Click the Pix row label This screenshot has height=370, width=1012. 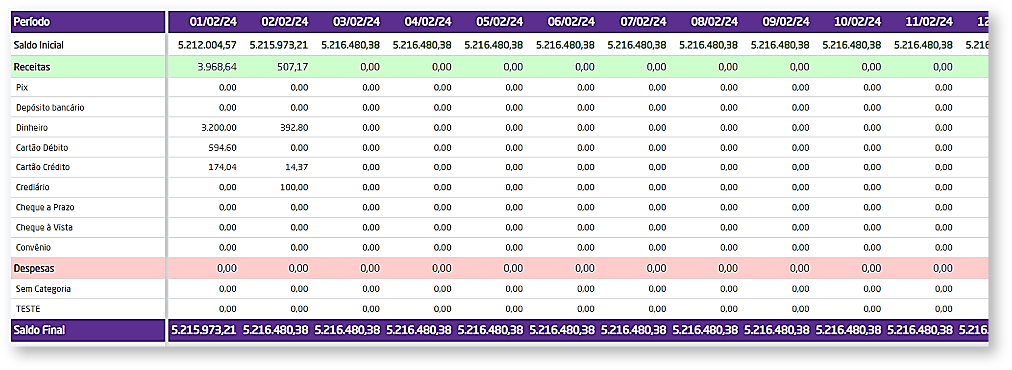pyautogui.click(x=22, y=88)
